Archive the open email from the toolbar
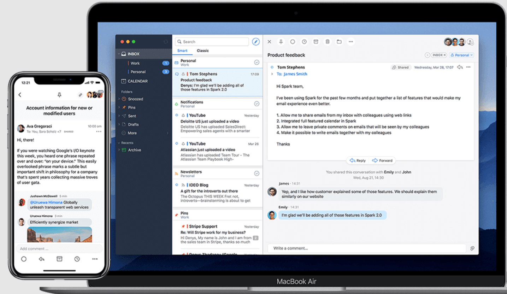The image size is (507, 294). tap(316, 42)
